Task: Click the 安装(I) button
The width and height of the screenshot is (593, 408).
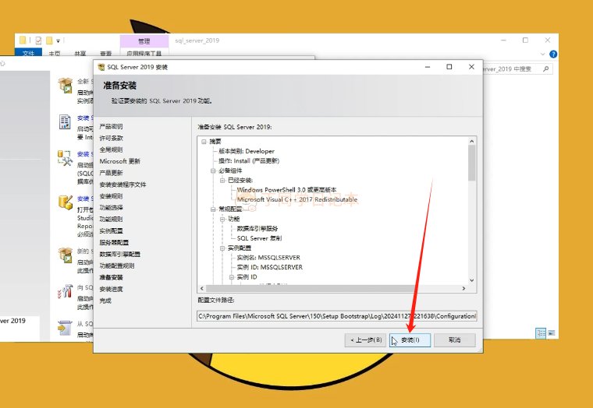Action: [x=410, y=340]
